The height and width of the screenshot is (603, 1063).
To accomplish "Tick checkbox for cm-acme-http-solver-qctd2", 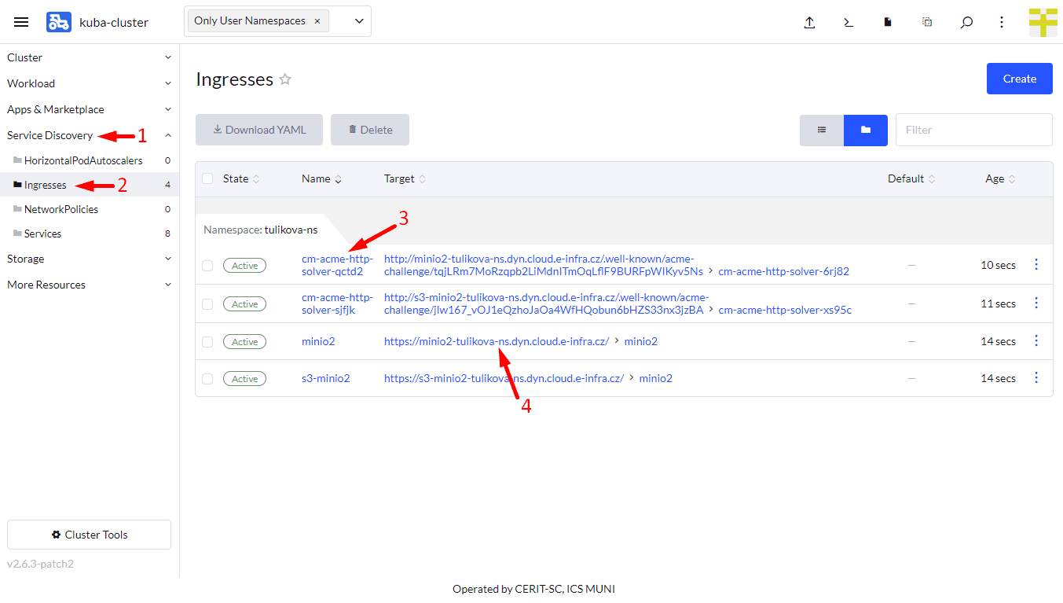I will click(x=207, y=266).
